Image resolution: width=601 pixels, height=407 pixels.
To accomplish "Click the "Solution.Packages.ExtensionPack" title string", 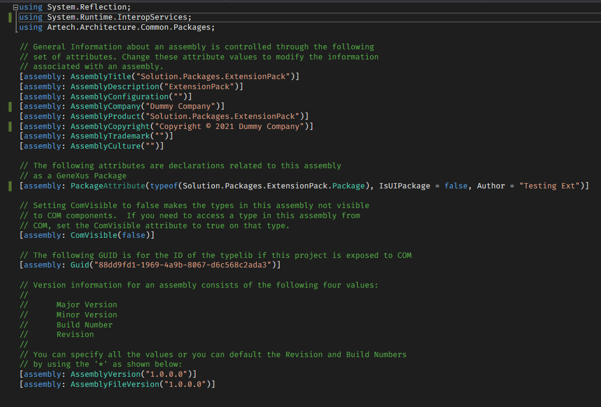I will (x=213, y=76).
